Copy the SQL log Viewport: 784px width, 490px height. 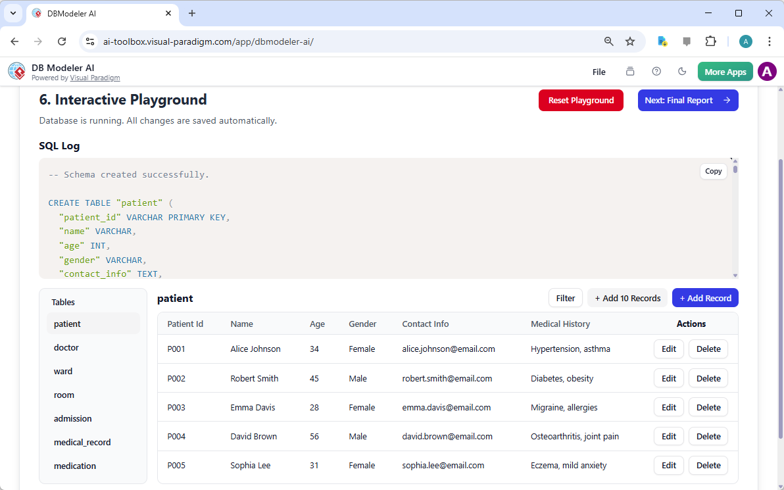[x=713, y=171]
